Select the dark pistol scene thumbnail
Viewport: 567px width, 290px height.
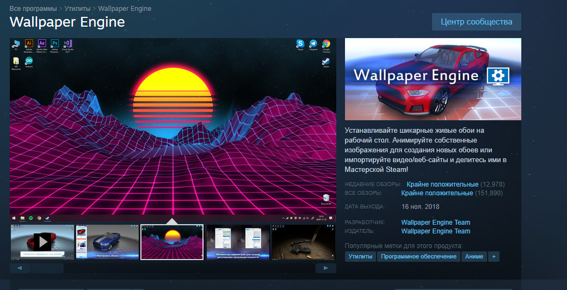304,242
